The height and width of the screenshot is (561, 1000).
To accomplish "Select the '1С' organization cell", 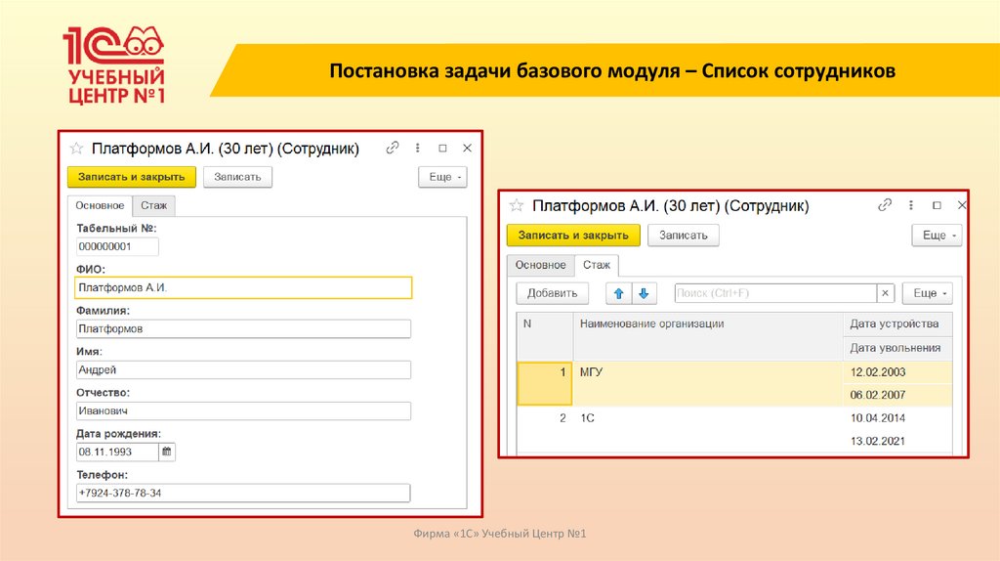I will tap(708, 429).
